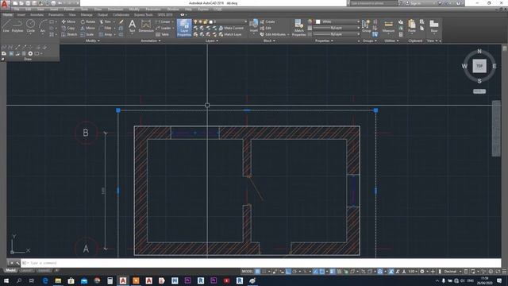Click the help search keyword field
The width and height of the screenshot is (508, 286).
374,3
